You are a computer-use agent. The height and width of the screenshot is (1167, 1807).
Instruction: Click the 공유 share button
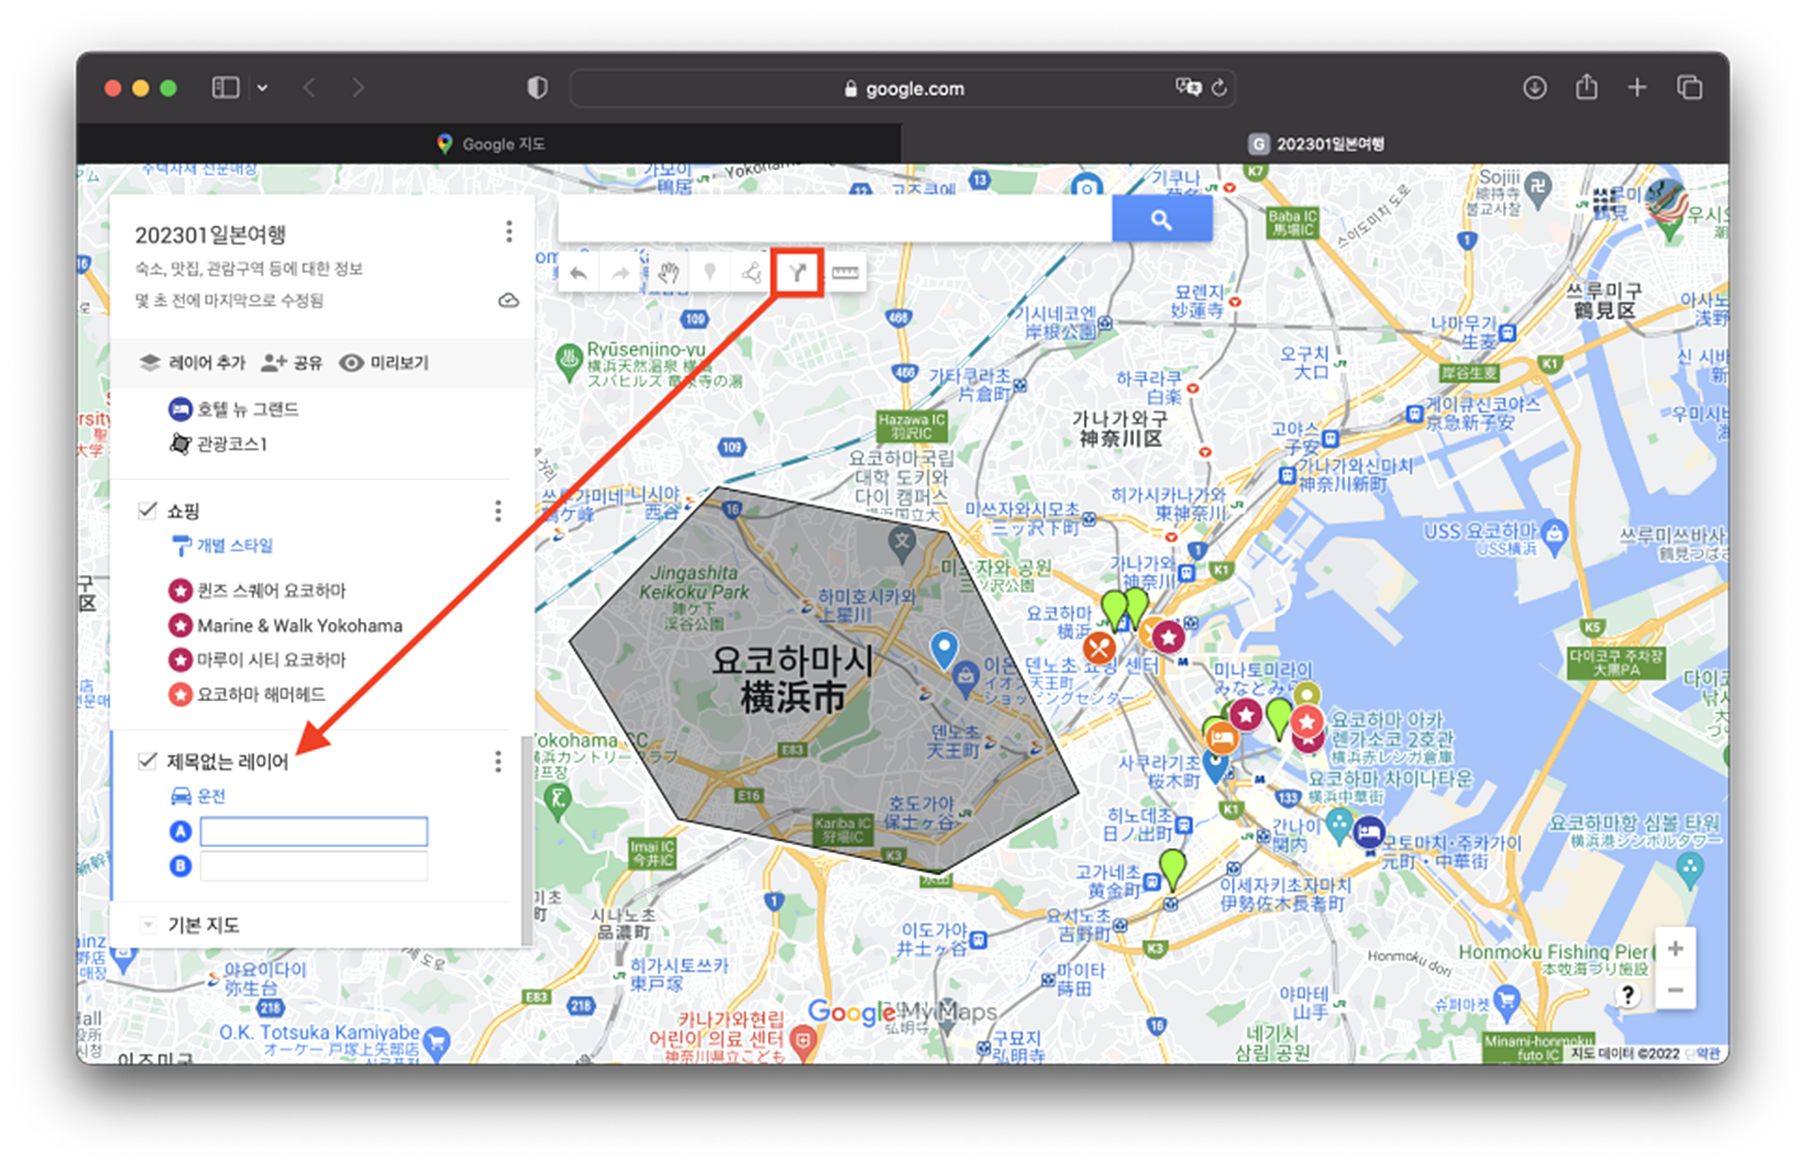(292, 362)
